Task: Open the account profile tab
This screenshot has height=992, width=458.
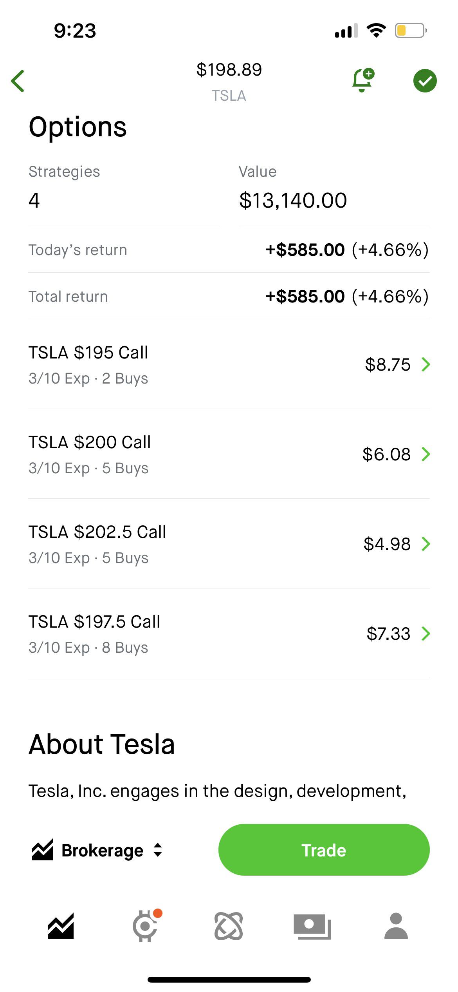Action: coord(396,926)
